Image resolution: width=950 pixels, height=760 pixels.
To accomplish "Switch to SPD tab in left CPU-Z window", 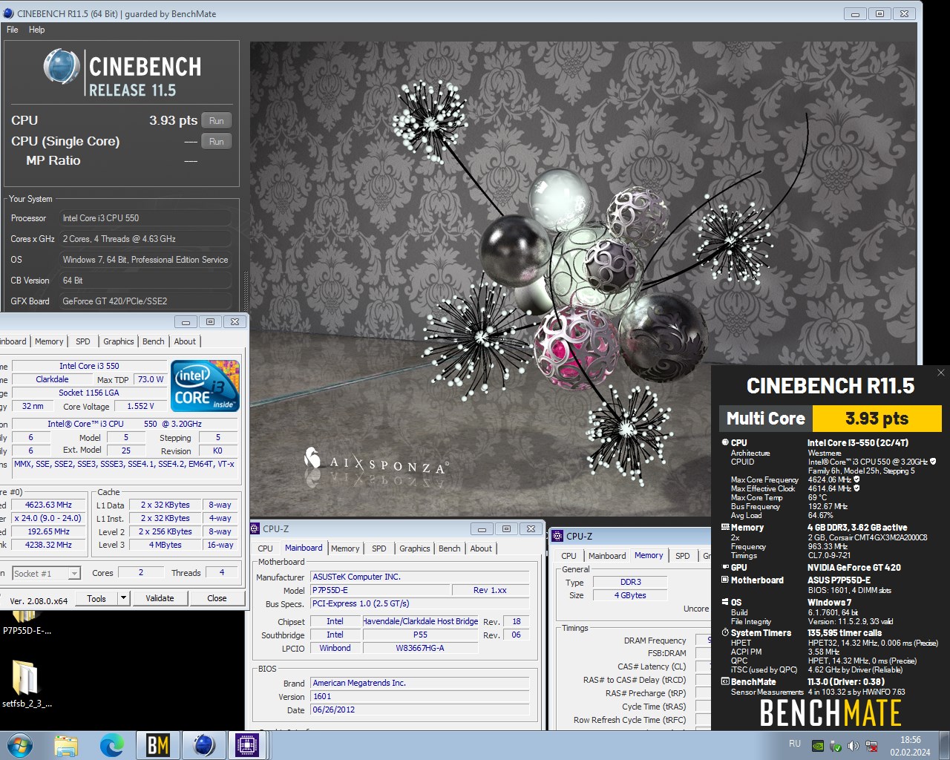I will coord(83,341).
